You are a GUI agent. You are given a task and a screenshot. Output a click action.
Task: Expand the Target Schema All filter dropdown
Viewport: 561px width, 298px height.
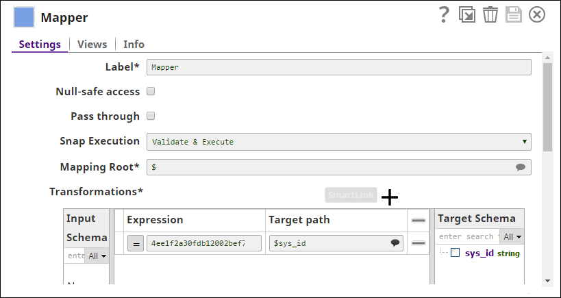[x=512, y=236]
